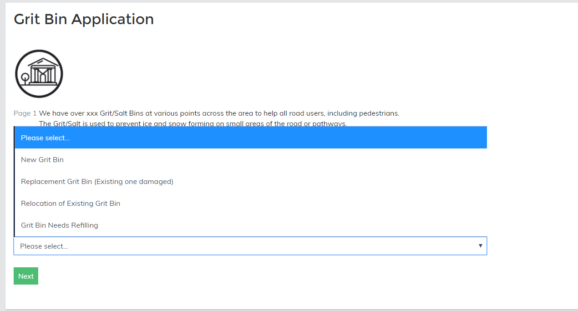
Task: Click the council building logo icon
Action: [39, 74]
